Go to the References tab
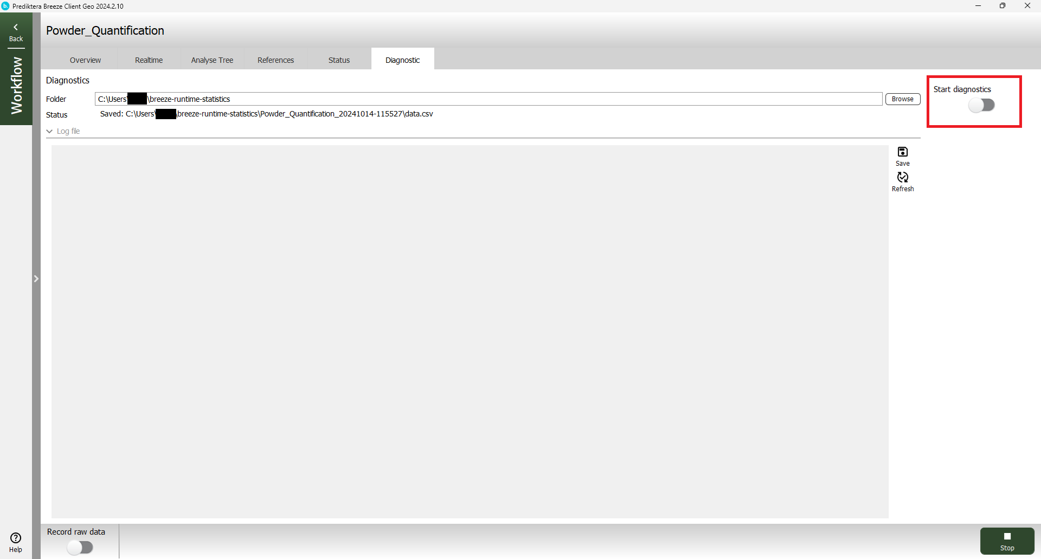The image size is (1041, 559). (x=275, y=60)
